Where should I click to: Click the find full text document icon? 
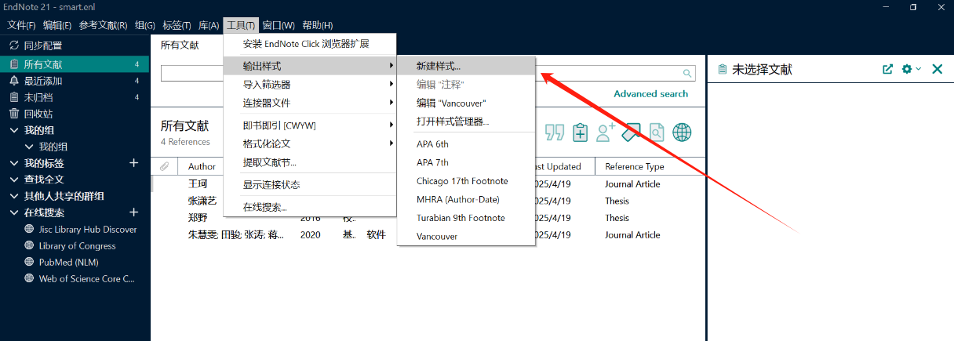(x=656, y=132)
